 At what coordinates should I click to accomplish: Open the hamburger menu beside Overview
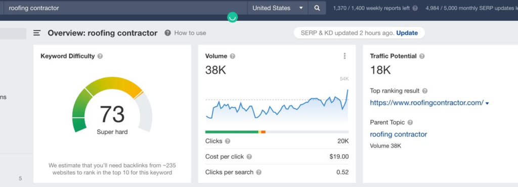tap(37, 33)
